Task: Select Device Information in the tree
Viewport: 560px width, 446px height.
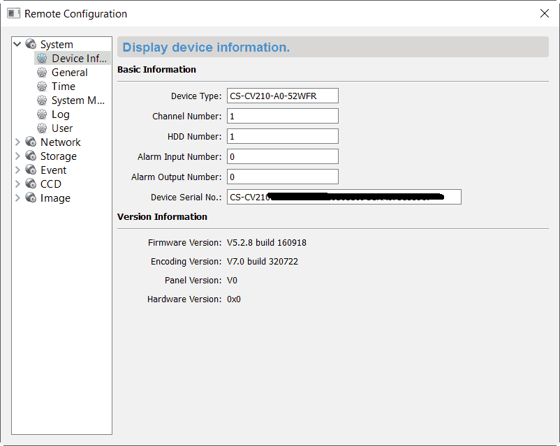Action: 78,59
